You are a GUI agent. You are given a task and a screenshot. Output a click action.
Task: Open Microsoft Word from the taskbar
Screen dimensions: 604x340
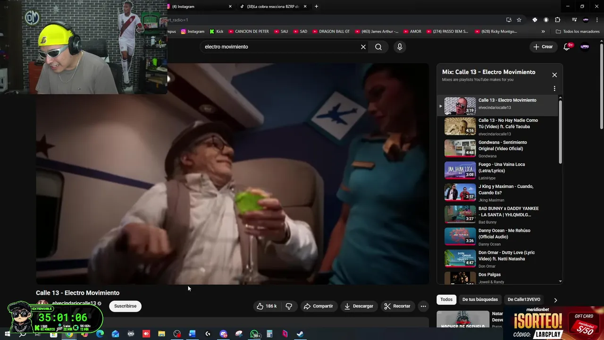click(x=192, y=334)
